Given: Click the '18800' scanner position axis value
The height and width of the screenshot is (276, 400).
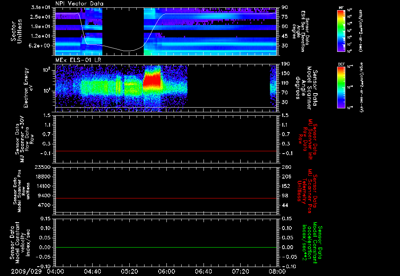Looking at the screenshot, I should pyautogui.click(x=42, y=177).
